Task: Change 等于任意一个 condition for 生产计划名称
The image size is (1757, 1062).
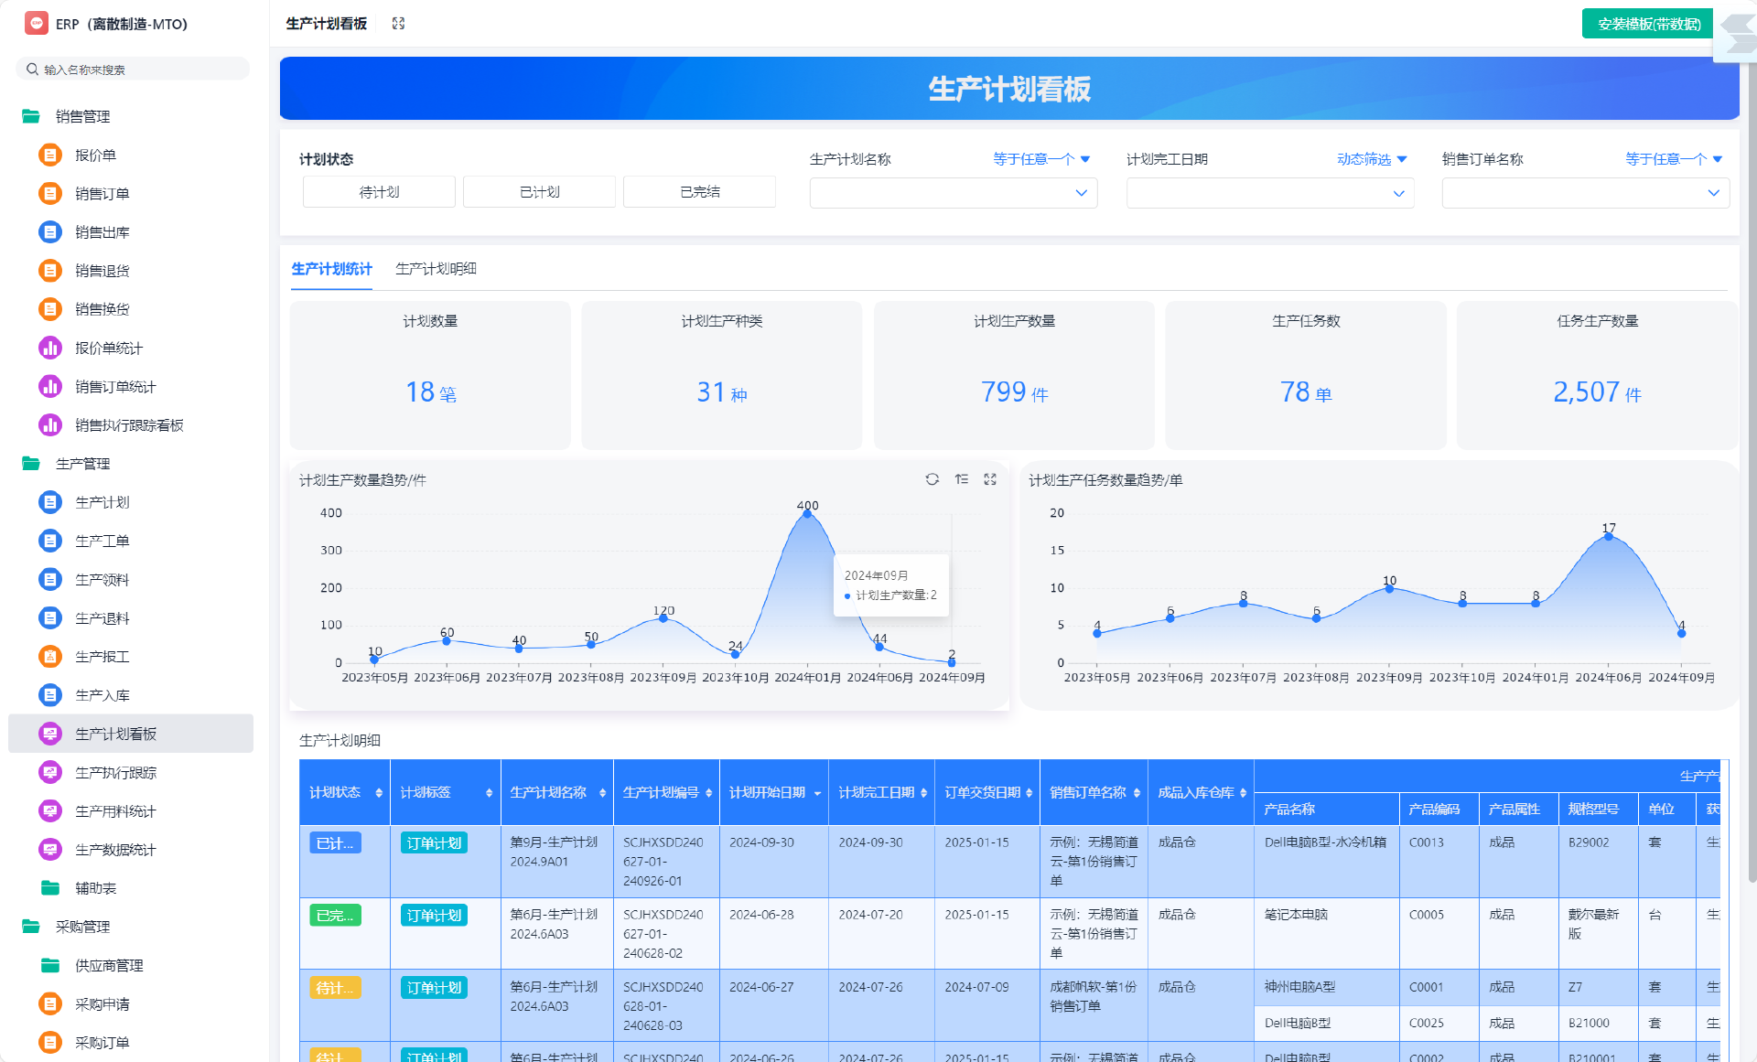Action: (x=1041, y=159)
